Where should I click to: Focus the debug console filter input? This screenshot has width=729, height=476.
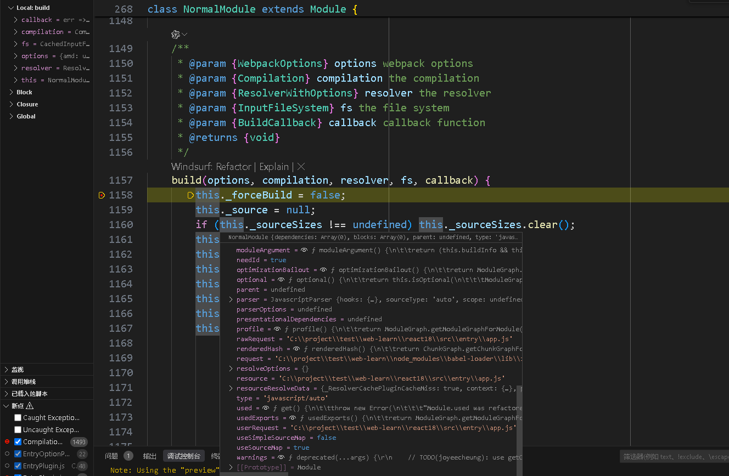[x=675, y=456]
